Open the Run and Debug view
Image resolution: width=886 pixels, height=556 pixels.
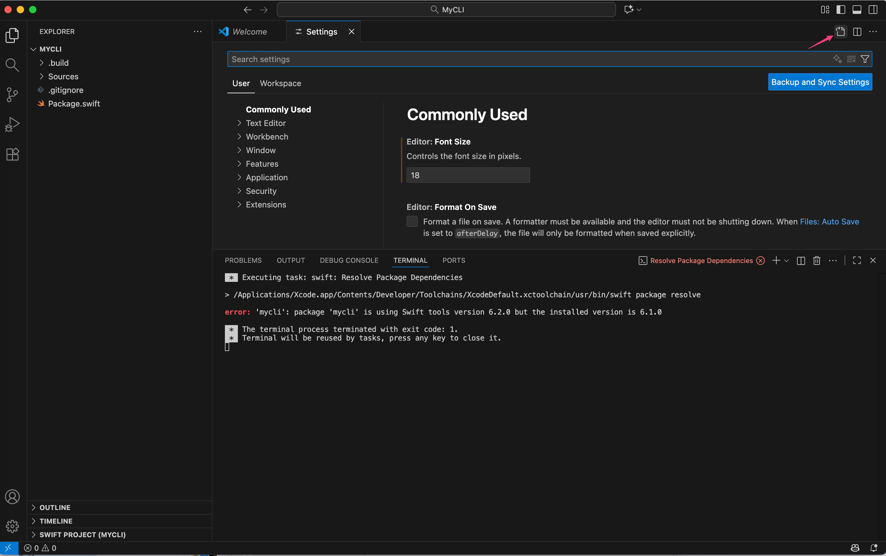(12, 124)
